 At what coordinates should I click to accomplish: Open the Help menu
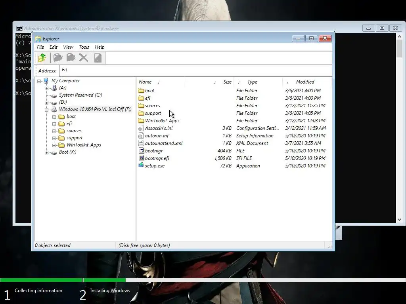pyautogui.click(x=100, y=47)
